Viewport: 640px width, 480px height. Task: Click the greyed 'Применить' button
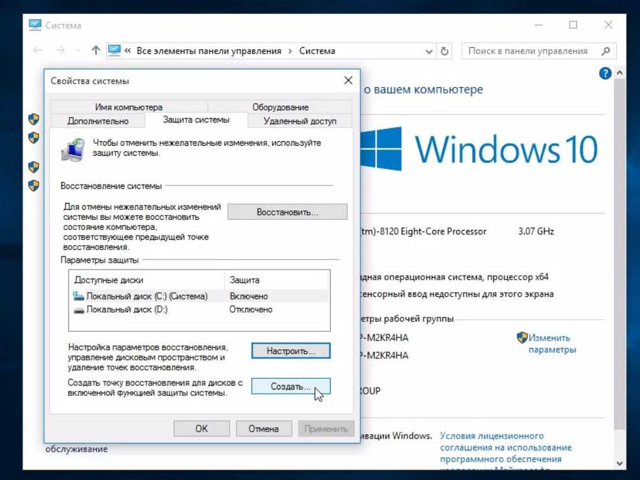click(326, 428)
